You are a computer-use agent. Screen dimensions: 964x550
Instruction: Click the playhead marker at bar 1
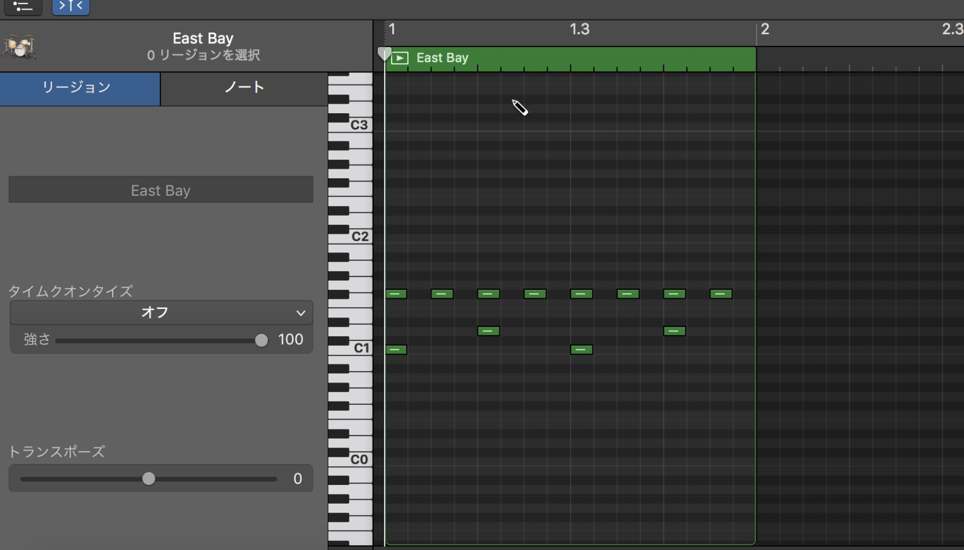pos(386,54)
